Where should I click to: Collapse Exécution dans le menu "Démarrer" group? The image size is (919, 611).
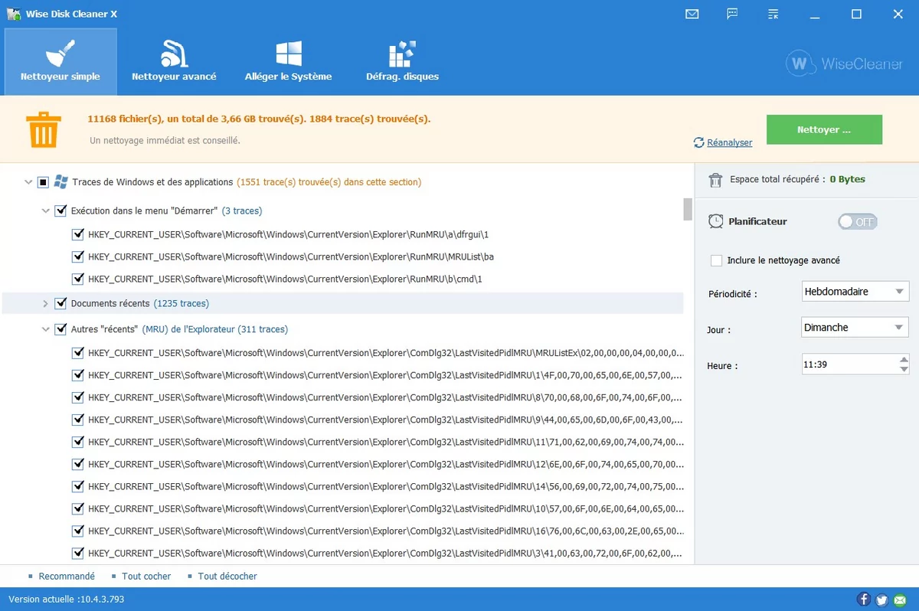tap(46, 211)
